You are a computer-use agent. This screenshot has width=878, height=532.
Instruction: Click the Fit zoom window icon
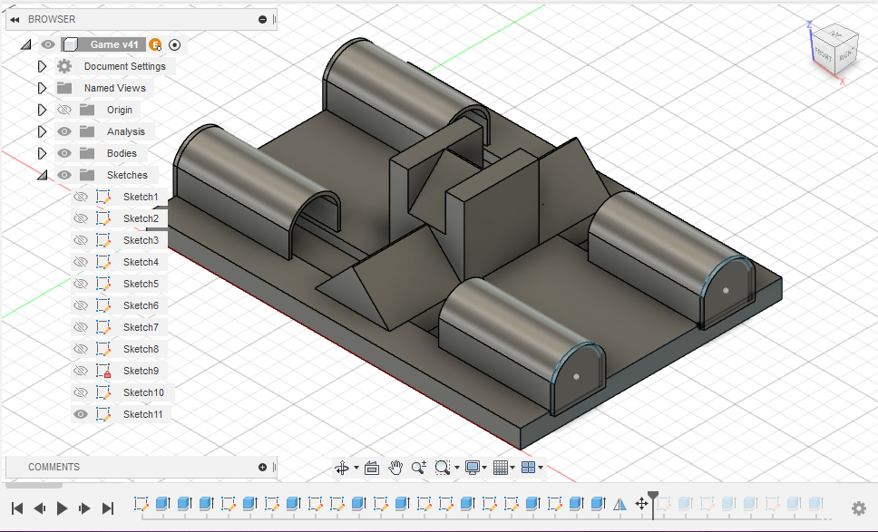click(442, 467)
